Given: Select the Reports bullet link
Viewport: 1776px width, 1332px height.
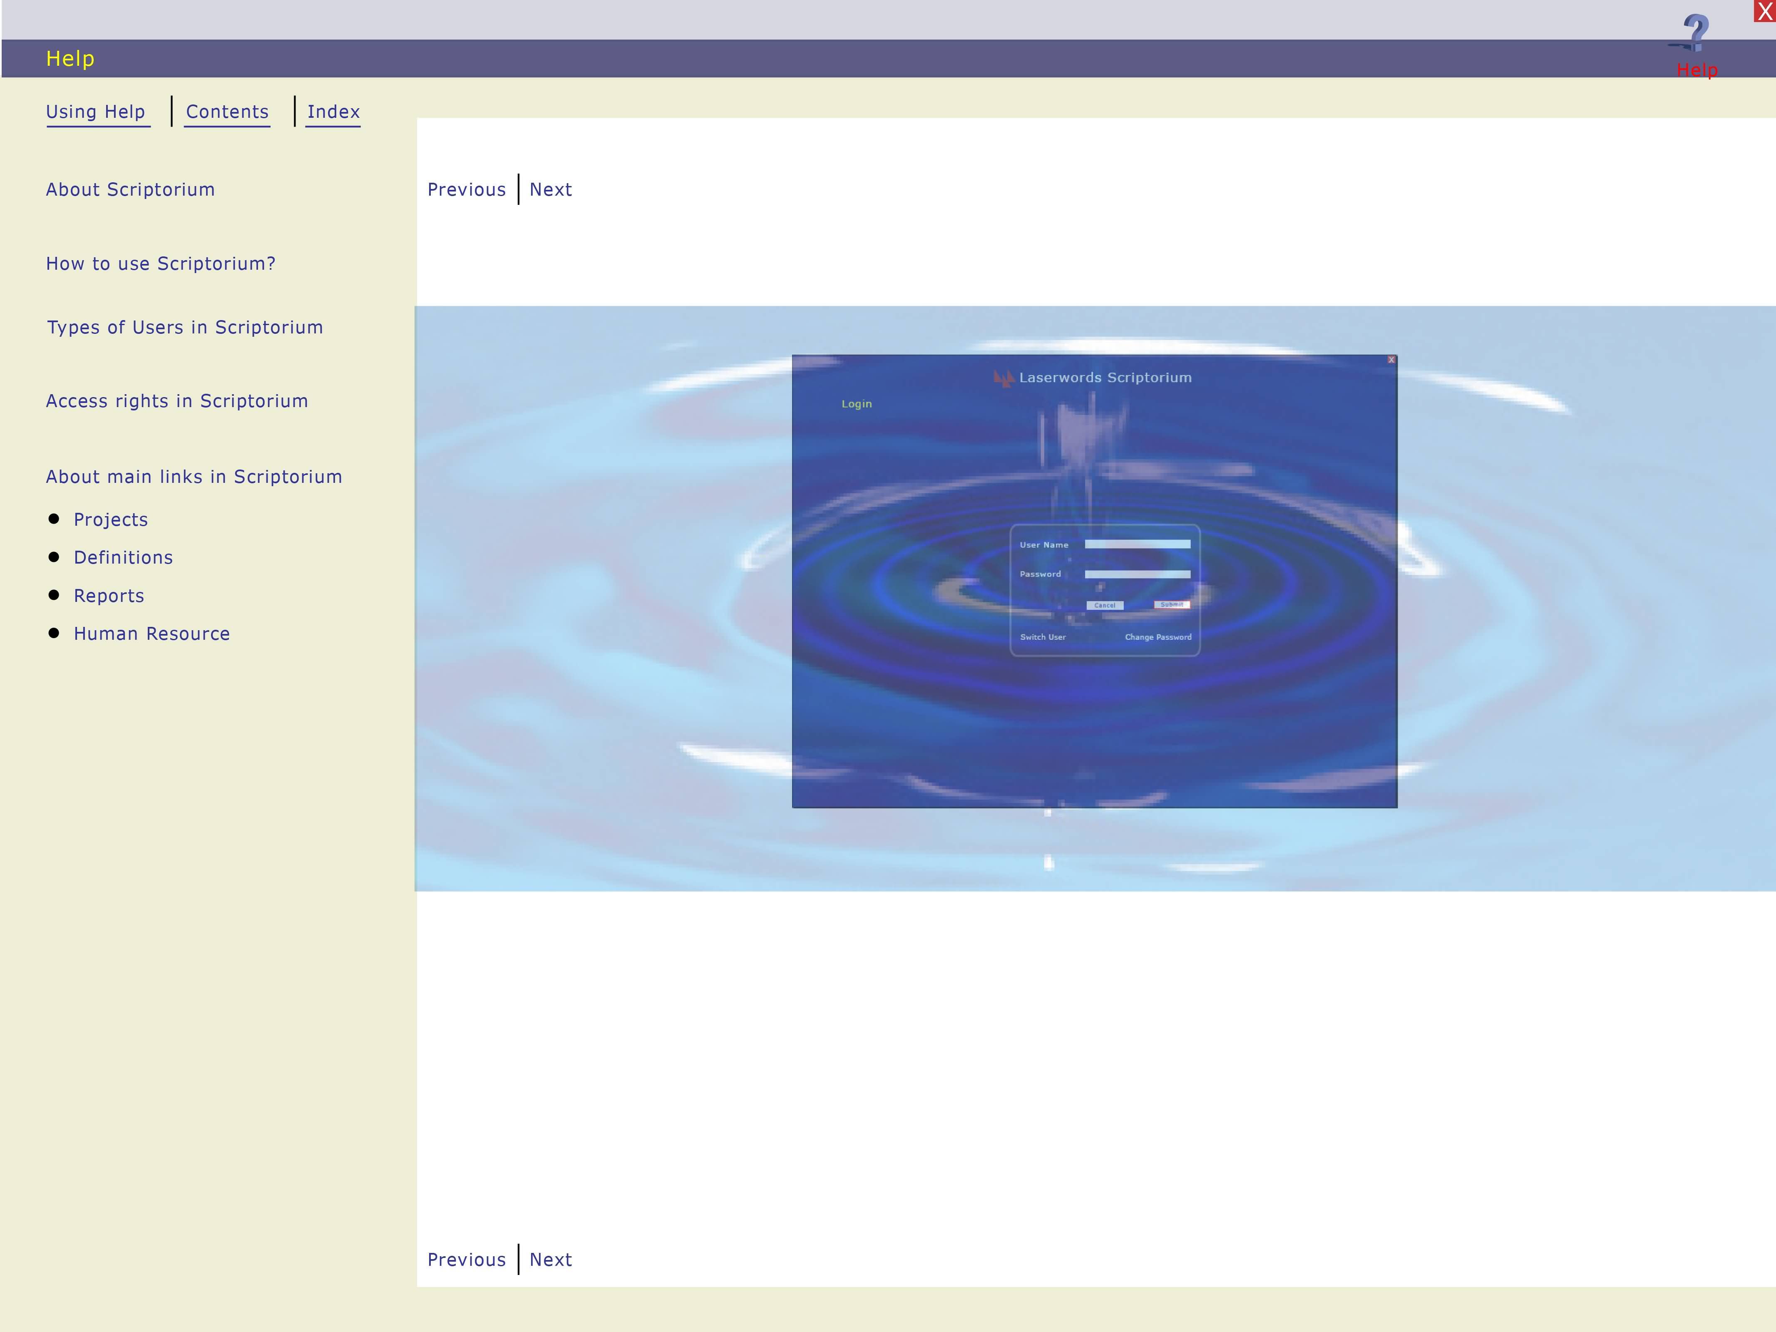Looking at the screenshot, I should point(109,596).
